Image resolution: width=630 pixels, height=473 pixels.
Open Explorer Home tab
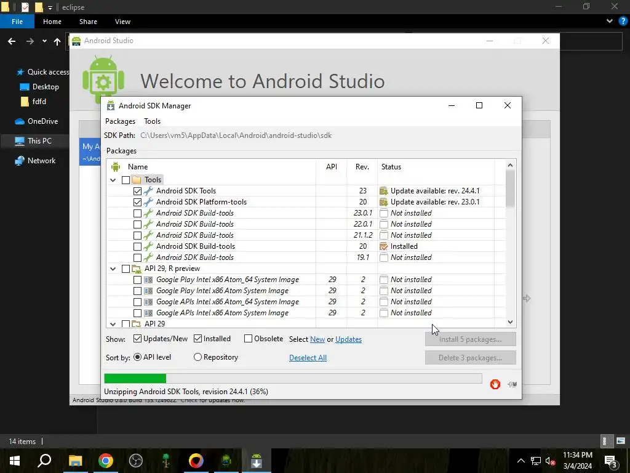52,22
